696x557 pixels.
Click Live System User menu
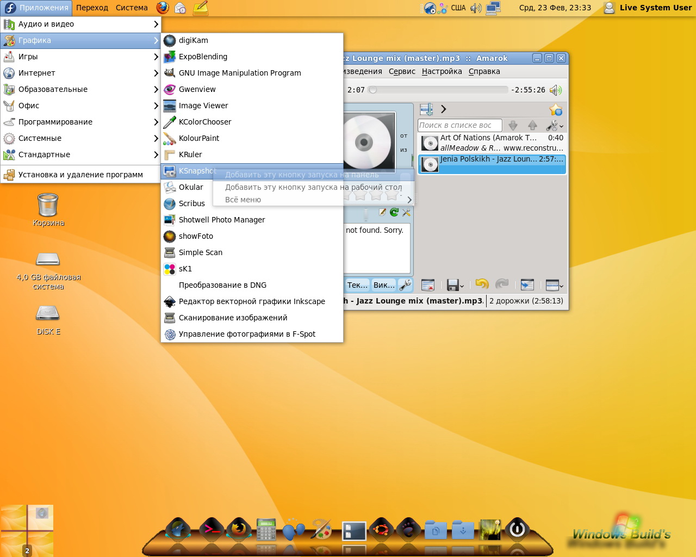tap(648, 8)
